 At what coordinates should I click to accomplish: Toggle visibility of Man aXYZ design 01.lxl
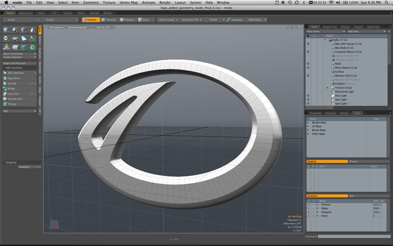click(308, 44)
